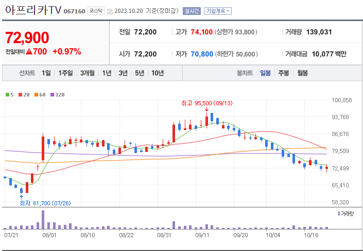Switch to 주봉 candlestick chart
This screenshot has height=251, width=363.
point(284,73)
